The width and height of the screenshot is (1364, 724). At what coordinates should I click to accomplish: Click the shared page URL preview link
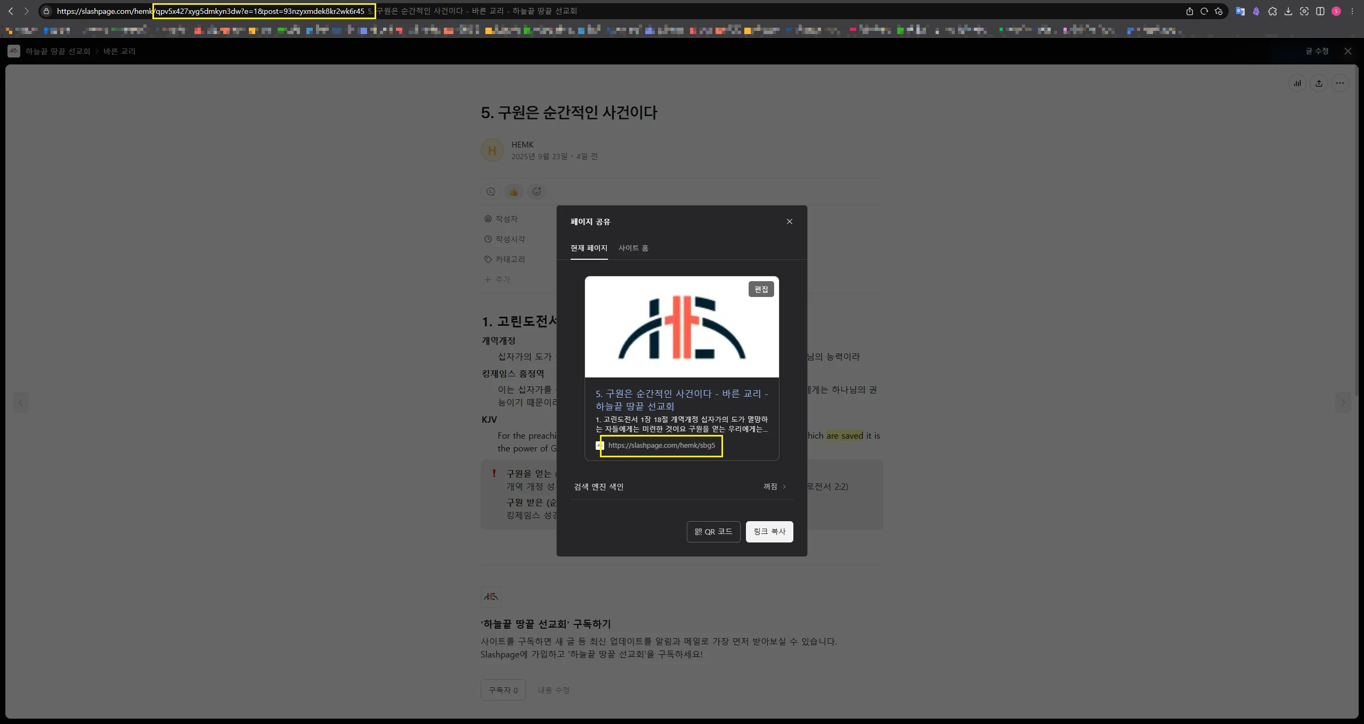[x=661, y=446]
